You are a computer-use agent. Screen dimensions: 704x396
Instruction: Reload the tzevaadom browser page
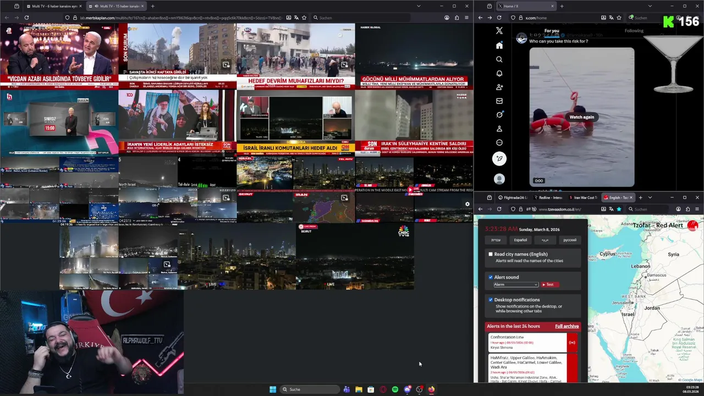(x=499, y=209)
